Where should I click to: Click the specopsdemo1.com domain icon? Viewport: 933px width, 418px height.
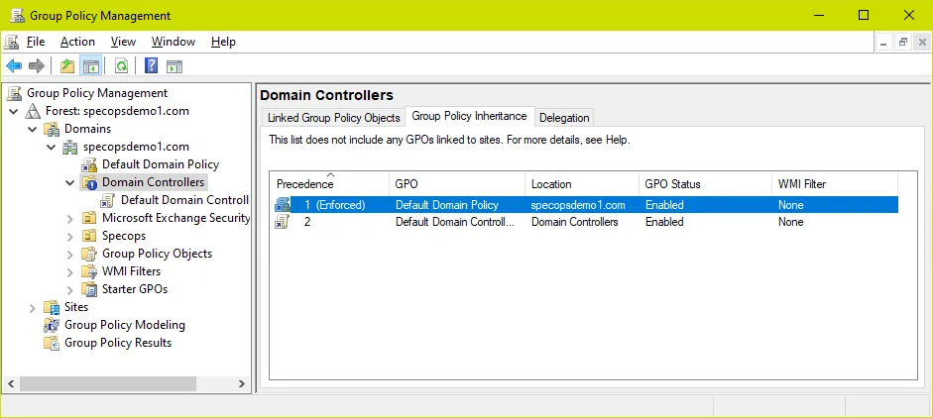70,147
